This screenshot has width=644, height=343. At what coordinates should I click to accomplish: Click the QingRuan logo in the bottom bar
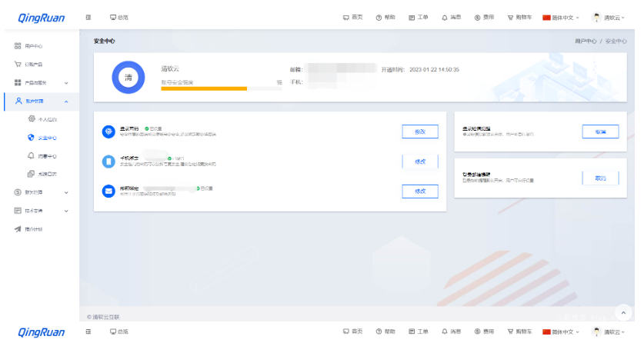coord(41,332)
